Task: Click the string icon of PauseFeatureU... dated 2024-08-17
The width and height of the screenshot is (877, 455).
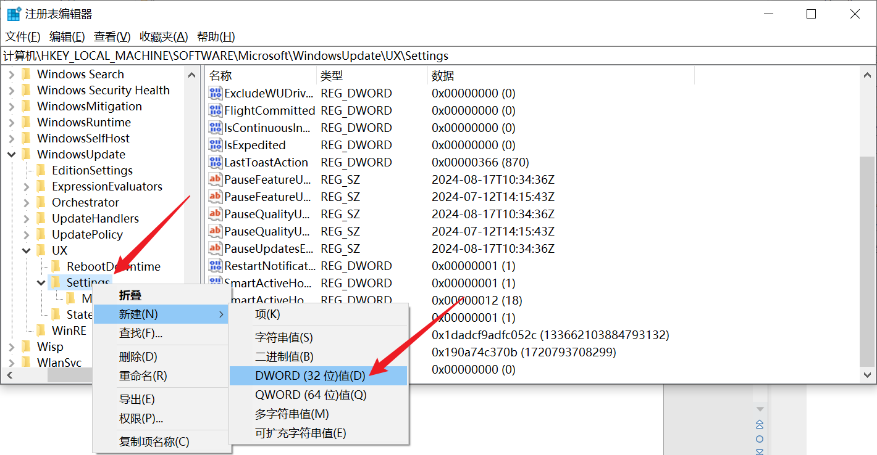Action: (215, 180)
